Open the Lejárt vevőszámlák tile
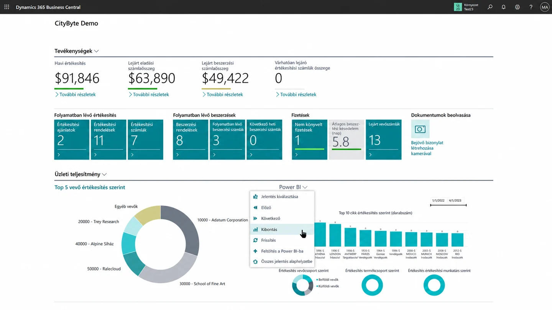Viewport: 552px width, 310px height. click(x=384, y=140)
